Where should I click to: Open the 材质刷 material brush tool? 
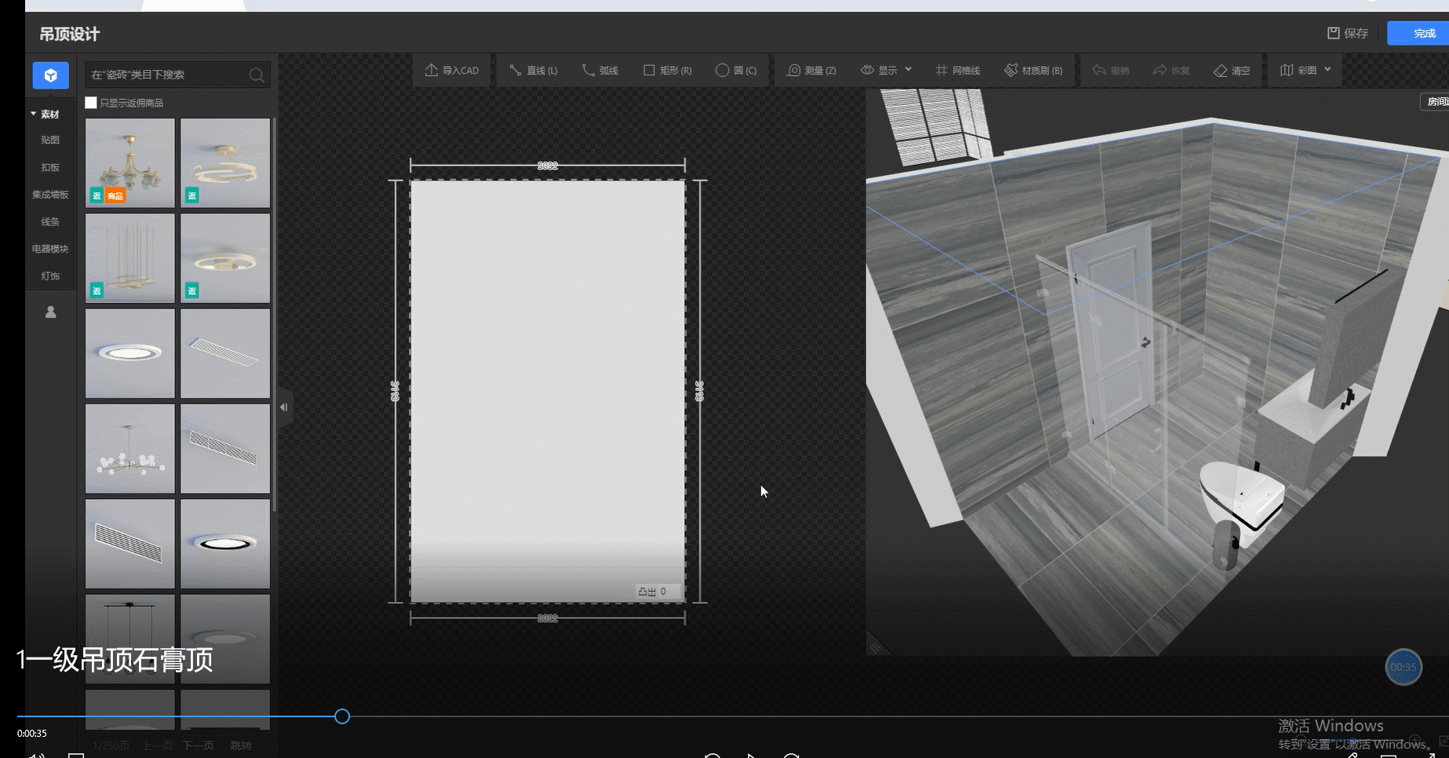(1033, 71)
